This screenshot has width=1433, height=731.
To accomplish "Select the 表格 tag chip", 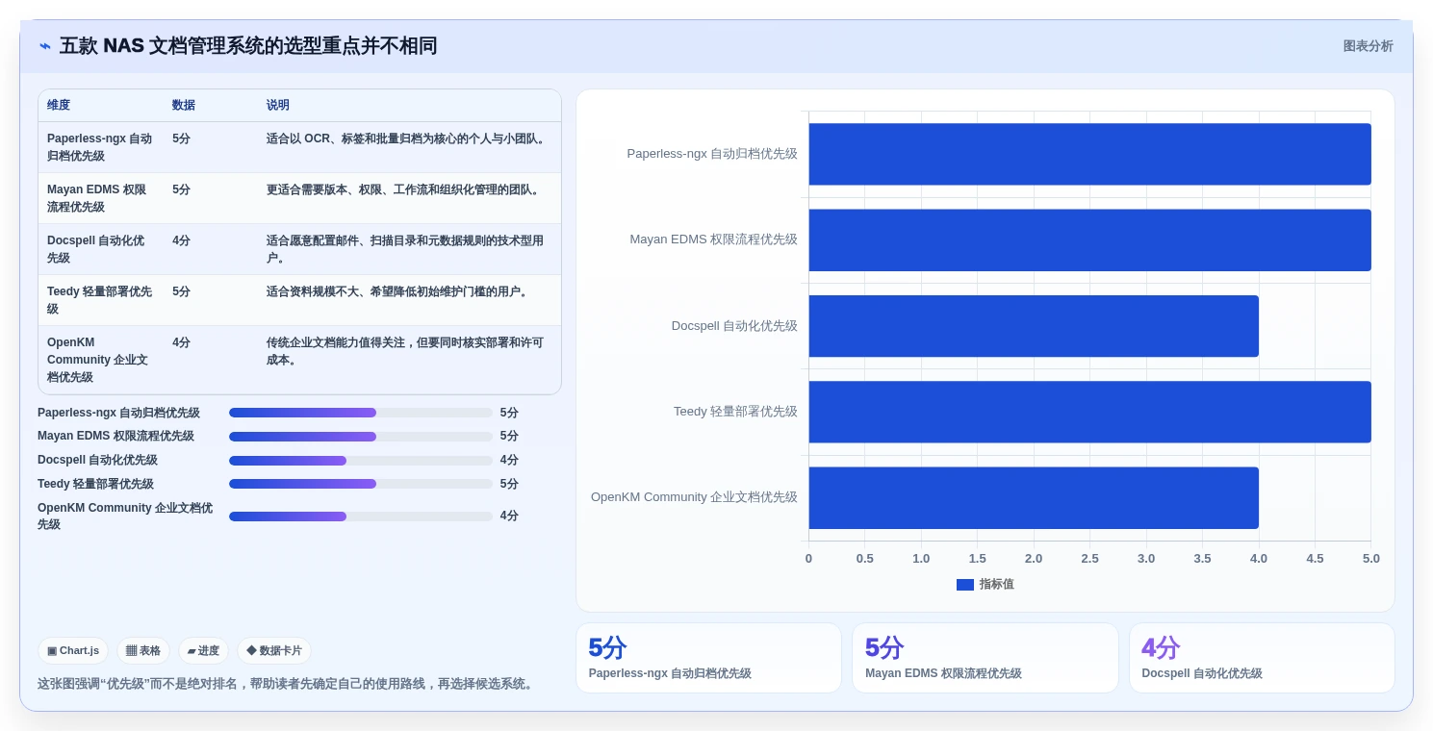I will [x=143, y=651].
